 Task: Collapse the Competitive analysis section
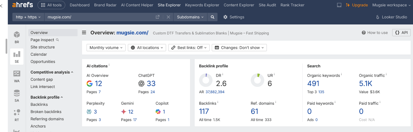pyautogui.click(x=52, y=72)
